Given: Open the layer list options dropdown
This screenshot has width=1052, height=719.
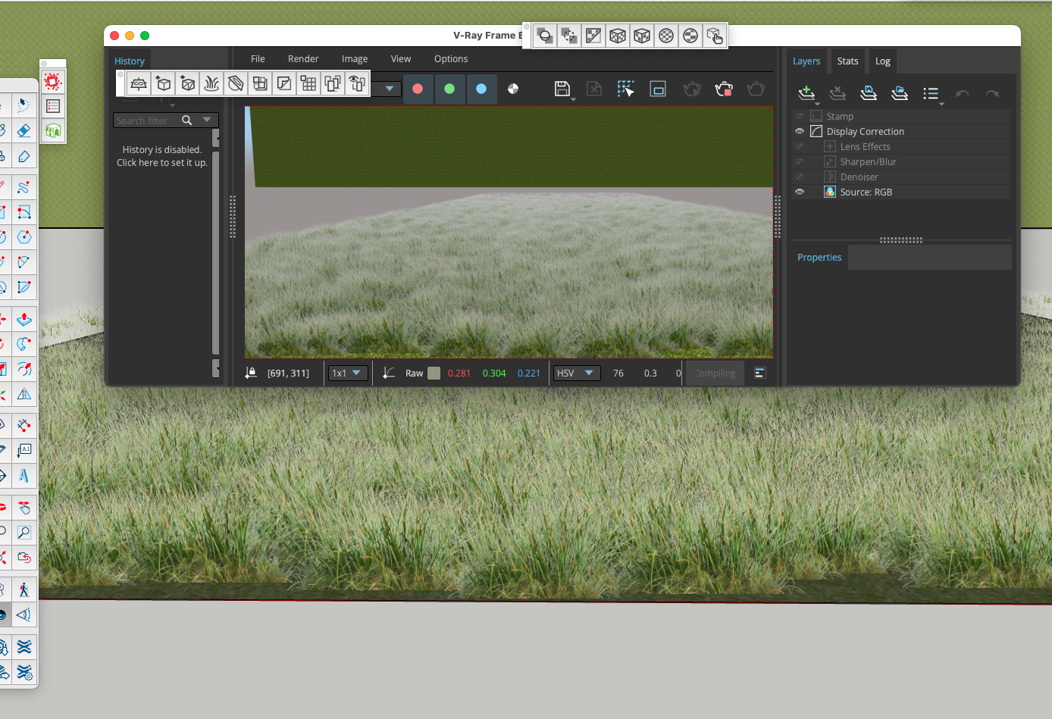Looking at the screenshot, I should 941,104.
